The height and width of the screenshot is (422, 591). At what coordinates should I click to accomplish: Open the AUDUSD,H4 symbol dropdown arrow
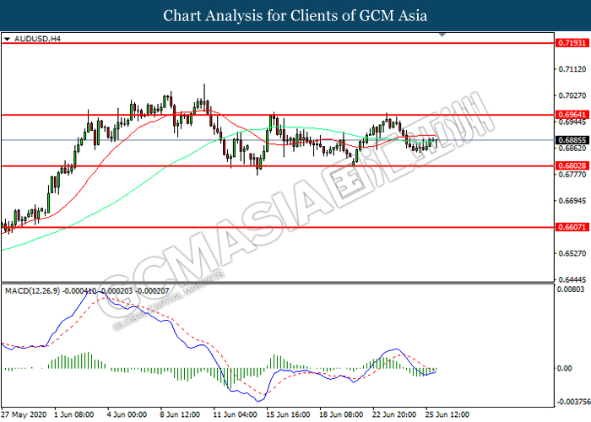point(7,39)
